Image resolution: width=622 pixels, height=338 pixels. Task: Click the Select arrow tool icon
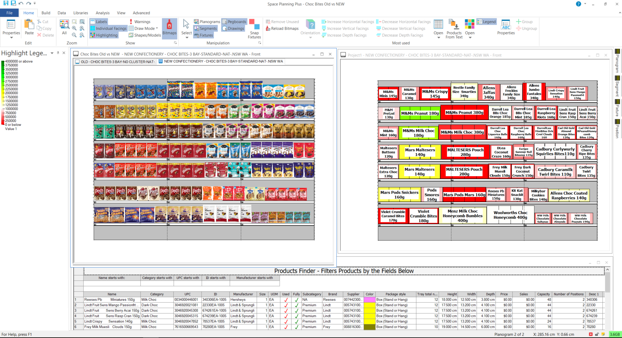[186, 24]
